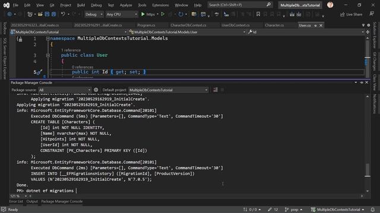Click the '1 reference' CodeLens link
Viewport: 380px width, 213px height.
click(x=71, y=50)
